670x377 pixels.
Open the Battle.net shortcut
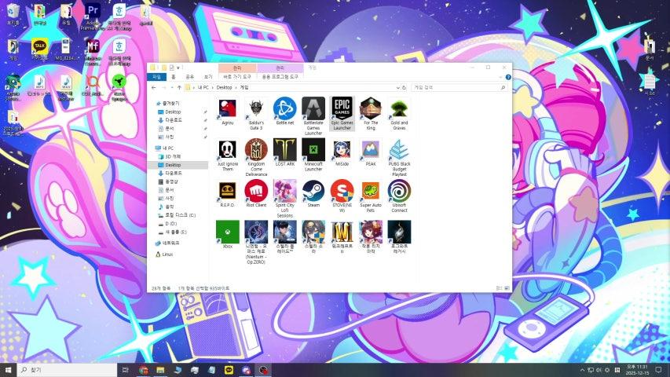click(x=284, y=108)
